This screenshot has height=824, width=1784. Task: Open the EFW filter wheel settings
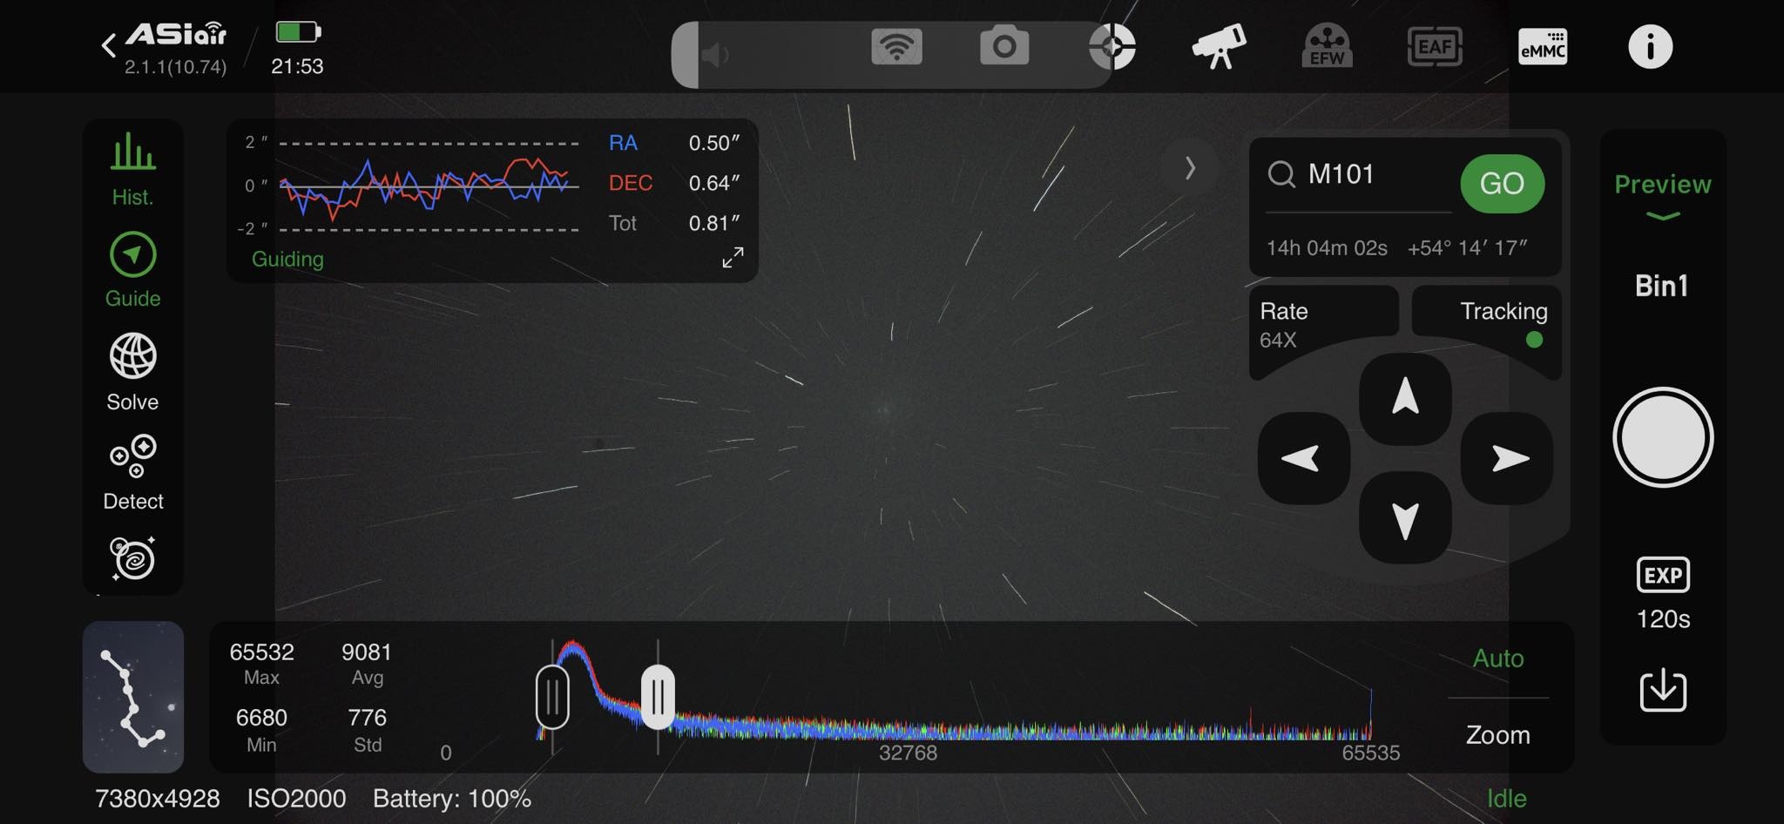coord(1327,46)
